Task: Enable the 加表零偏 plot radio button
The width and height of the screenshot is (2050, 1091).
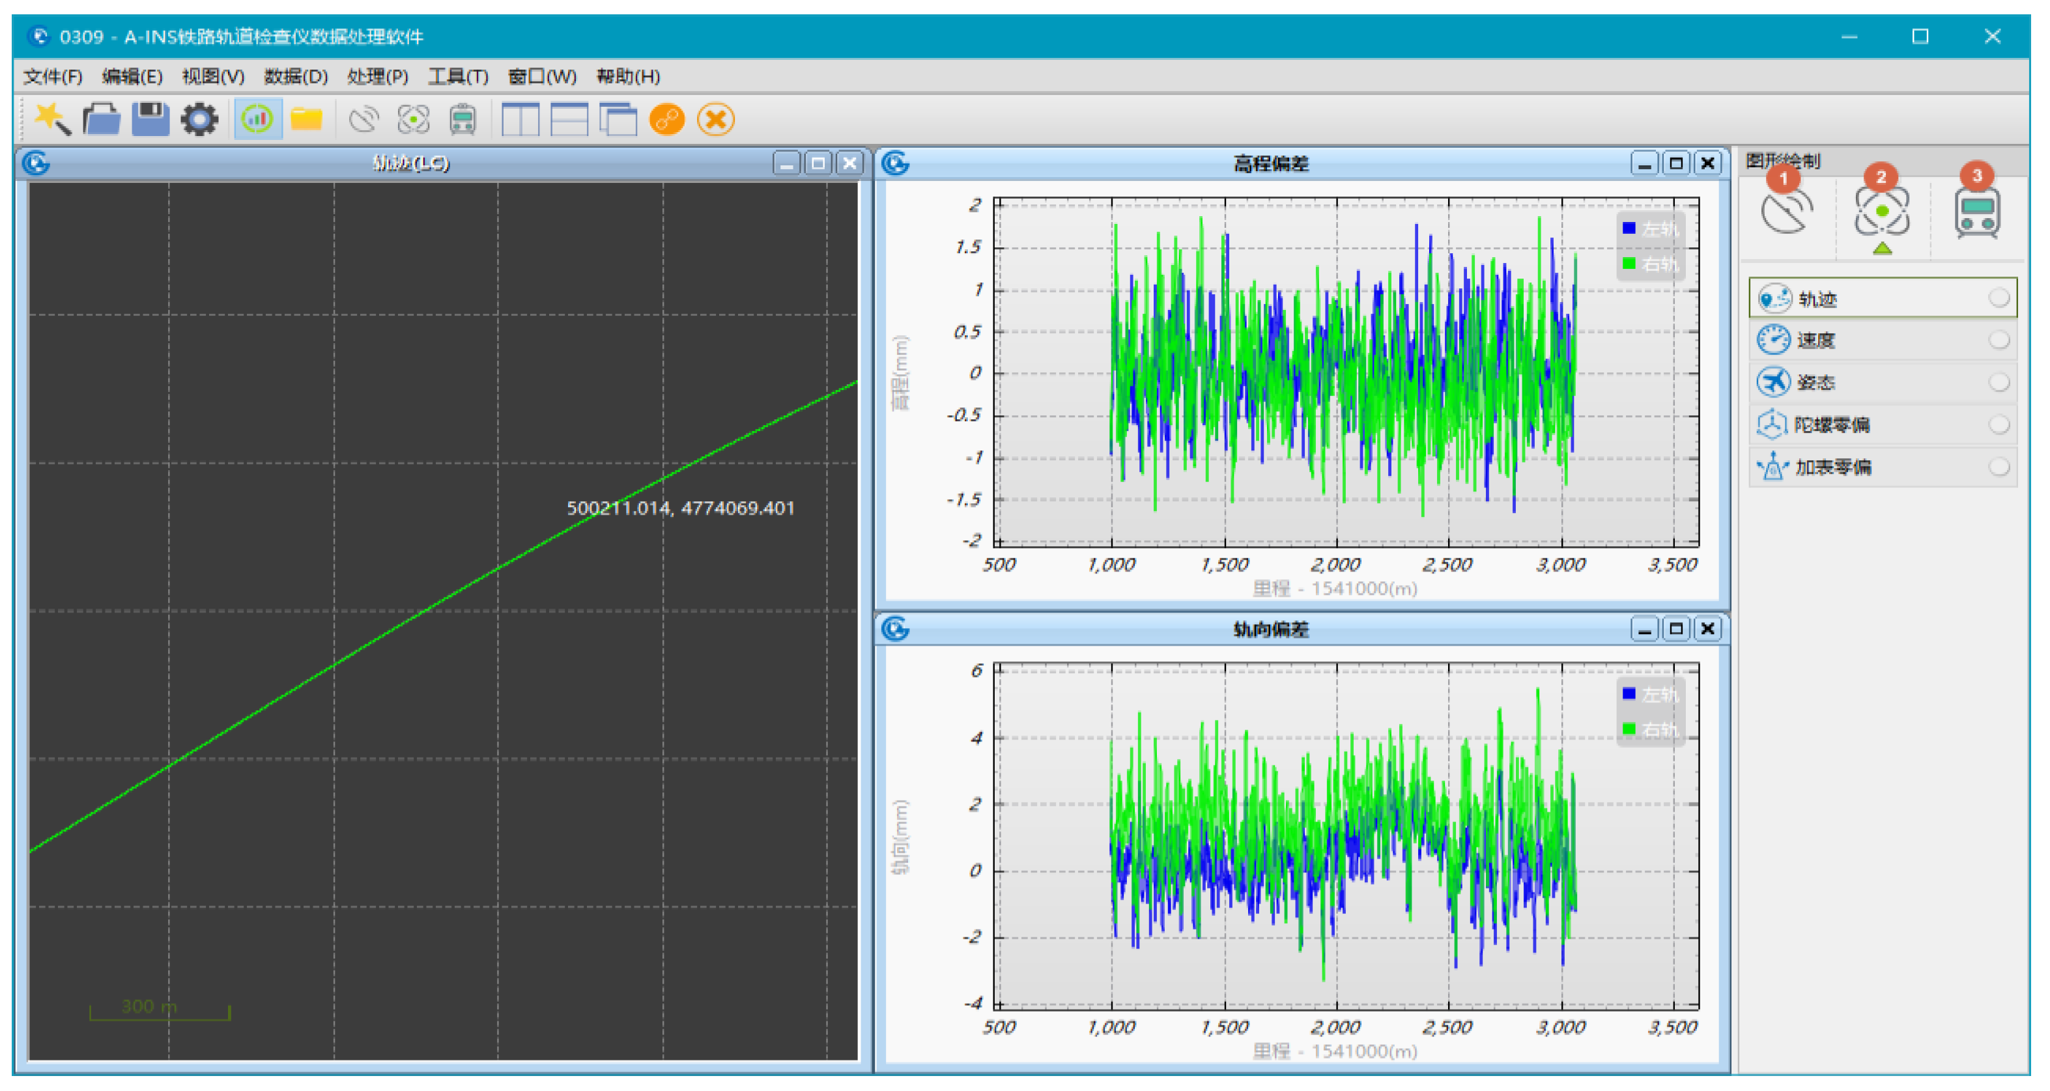Action: pos(1999,467)
